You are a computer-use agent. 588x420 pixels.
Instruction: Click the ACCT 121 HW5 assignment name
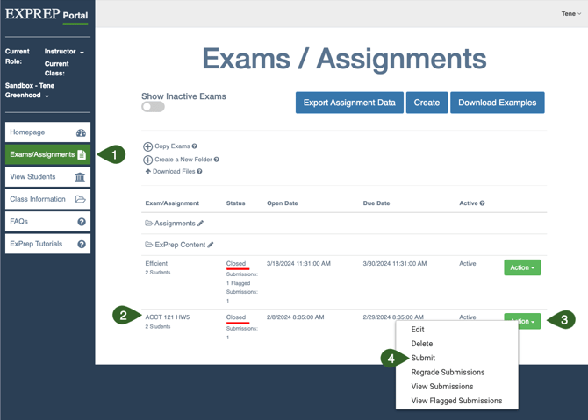pyautogui.click(x=168, y=317)
